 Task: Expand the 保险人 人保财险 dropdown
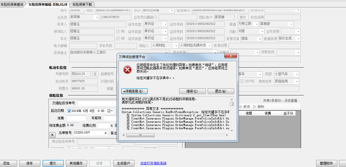pyautogui.click(x=176, y=46)
